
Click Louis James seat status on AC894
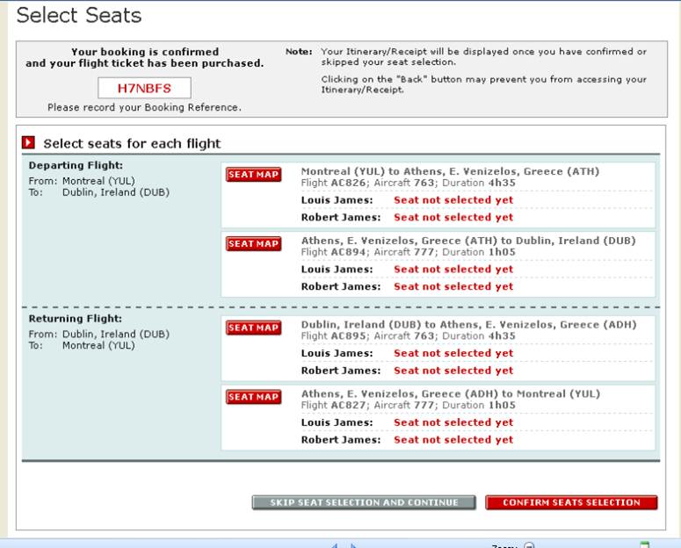pos(453,270)
